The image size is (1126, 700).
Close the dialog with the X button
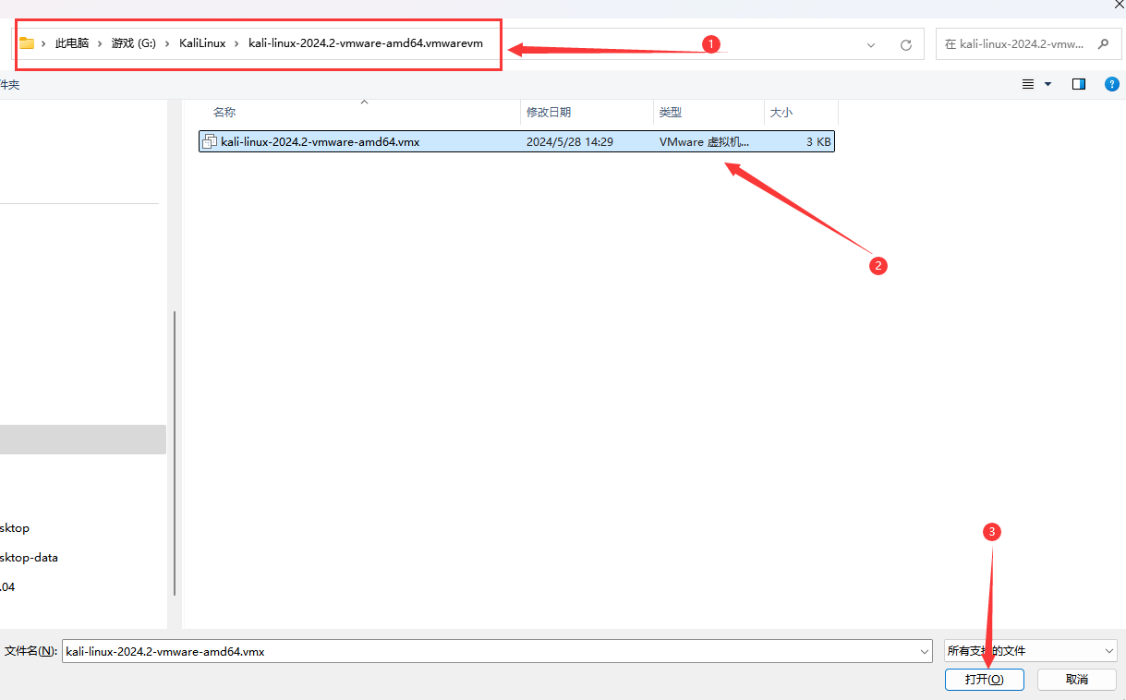pyautogui.click(x=1119, y=5)
